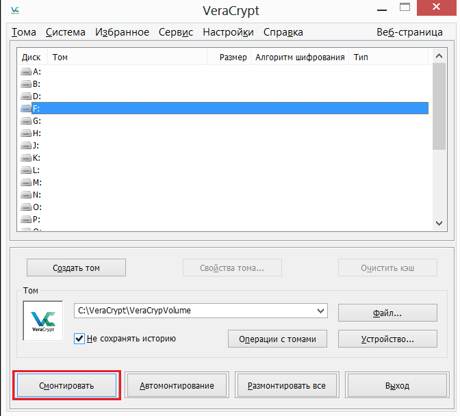This screenshot has height=416, width=460.
Task: Click the drive icon next to D:
Action: click(26, 96)
